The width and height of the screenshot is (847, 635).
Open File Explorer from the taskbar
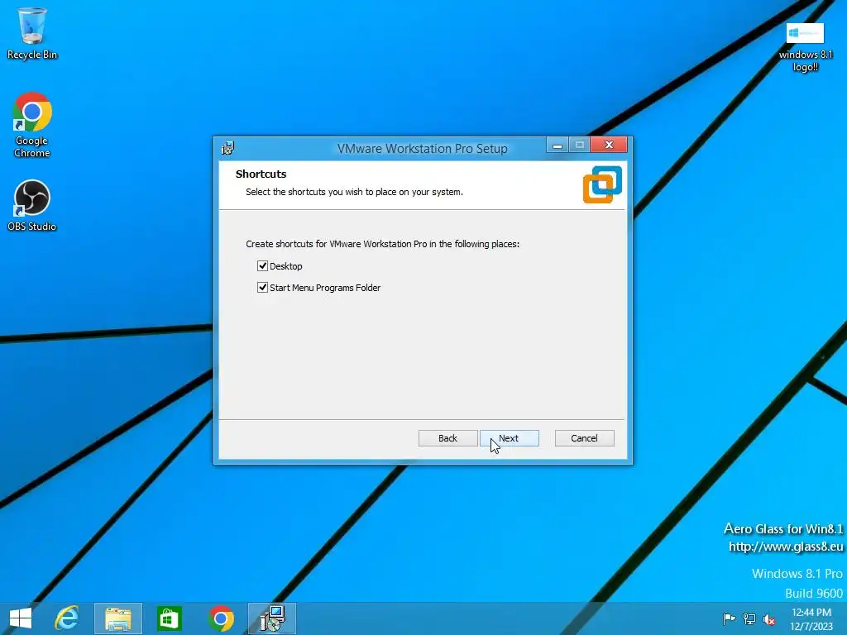pos(118,618)
